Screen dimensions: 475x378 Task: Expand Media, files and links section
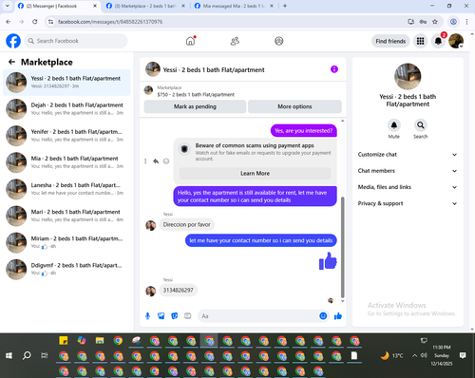[408, 187]
